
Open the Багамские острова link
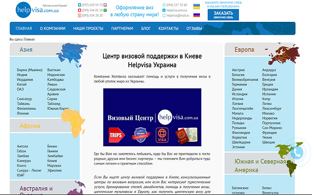(240, 190)
